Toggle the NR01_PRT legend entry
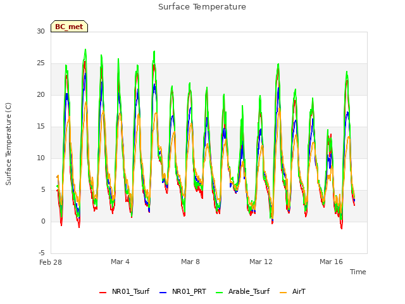This screenshot has width=405, height=304. tap(183, 291)
